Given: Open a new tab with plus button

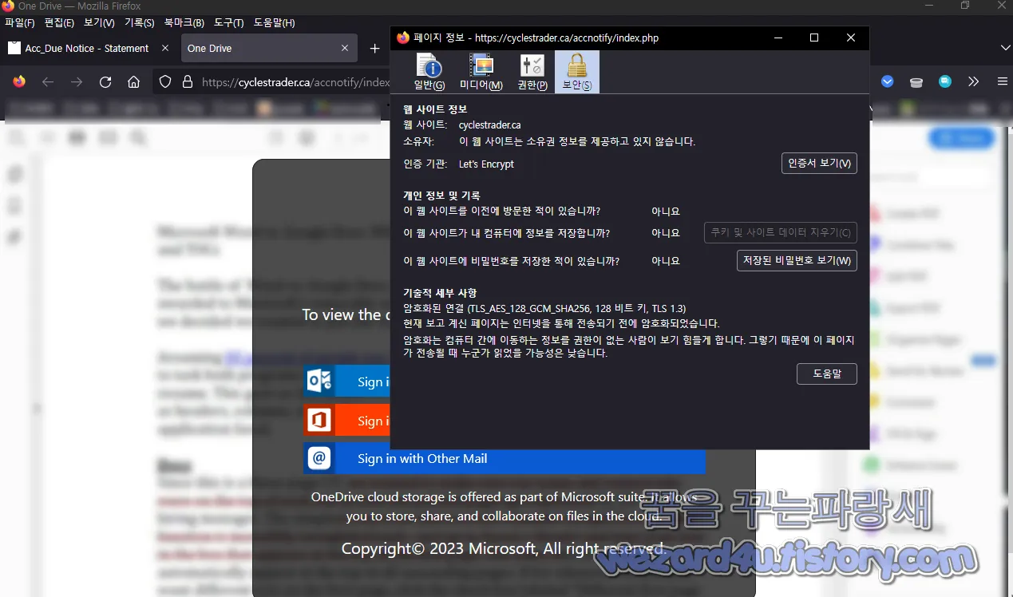Looking at the screenshot, I should point(374,49).
